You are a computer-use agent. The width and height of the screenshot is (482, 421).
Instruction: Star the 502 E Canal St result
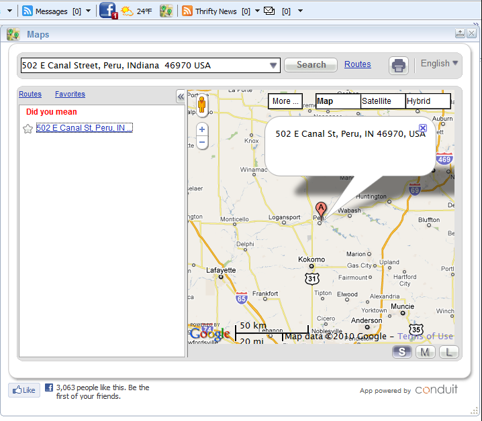click(x=28, y=128)
